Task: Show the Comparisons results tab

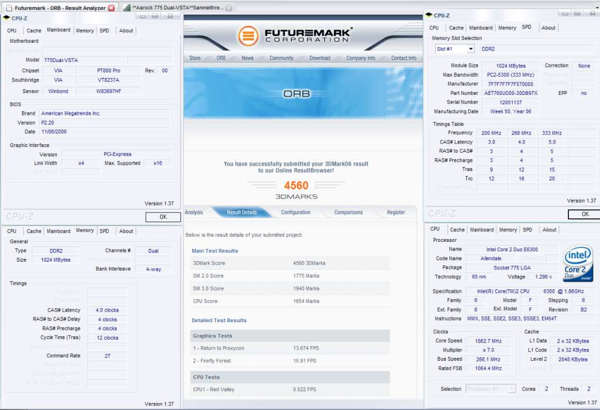Action: tap(349, 212)
